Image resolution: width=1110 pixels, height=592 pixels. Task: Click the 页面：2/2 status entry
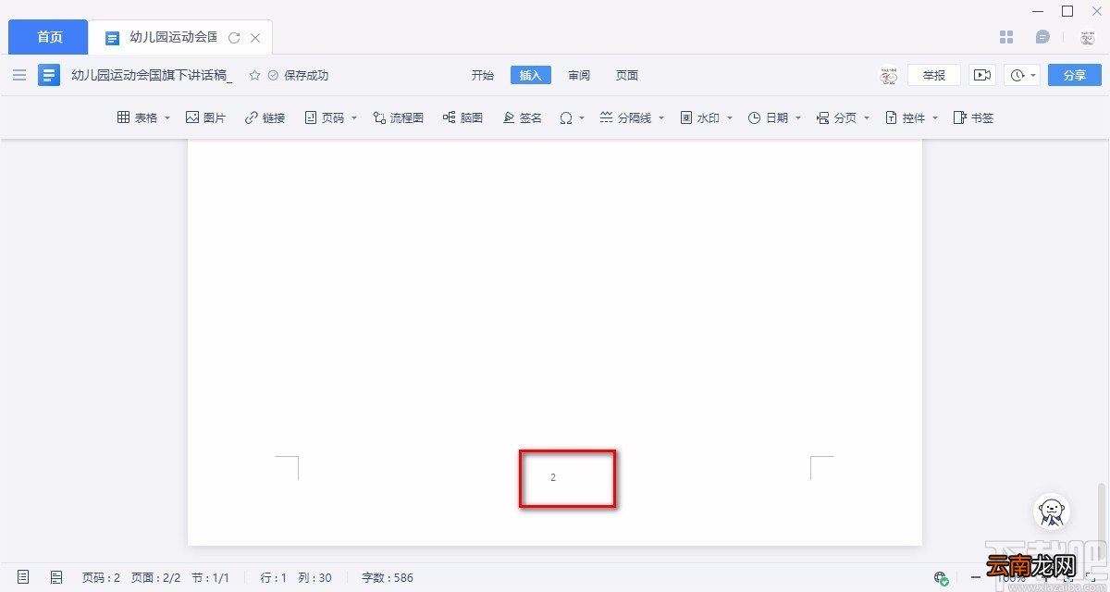(x=155, y=577)
